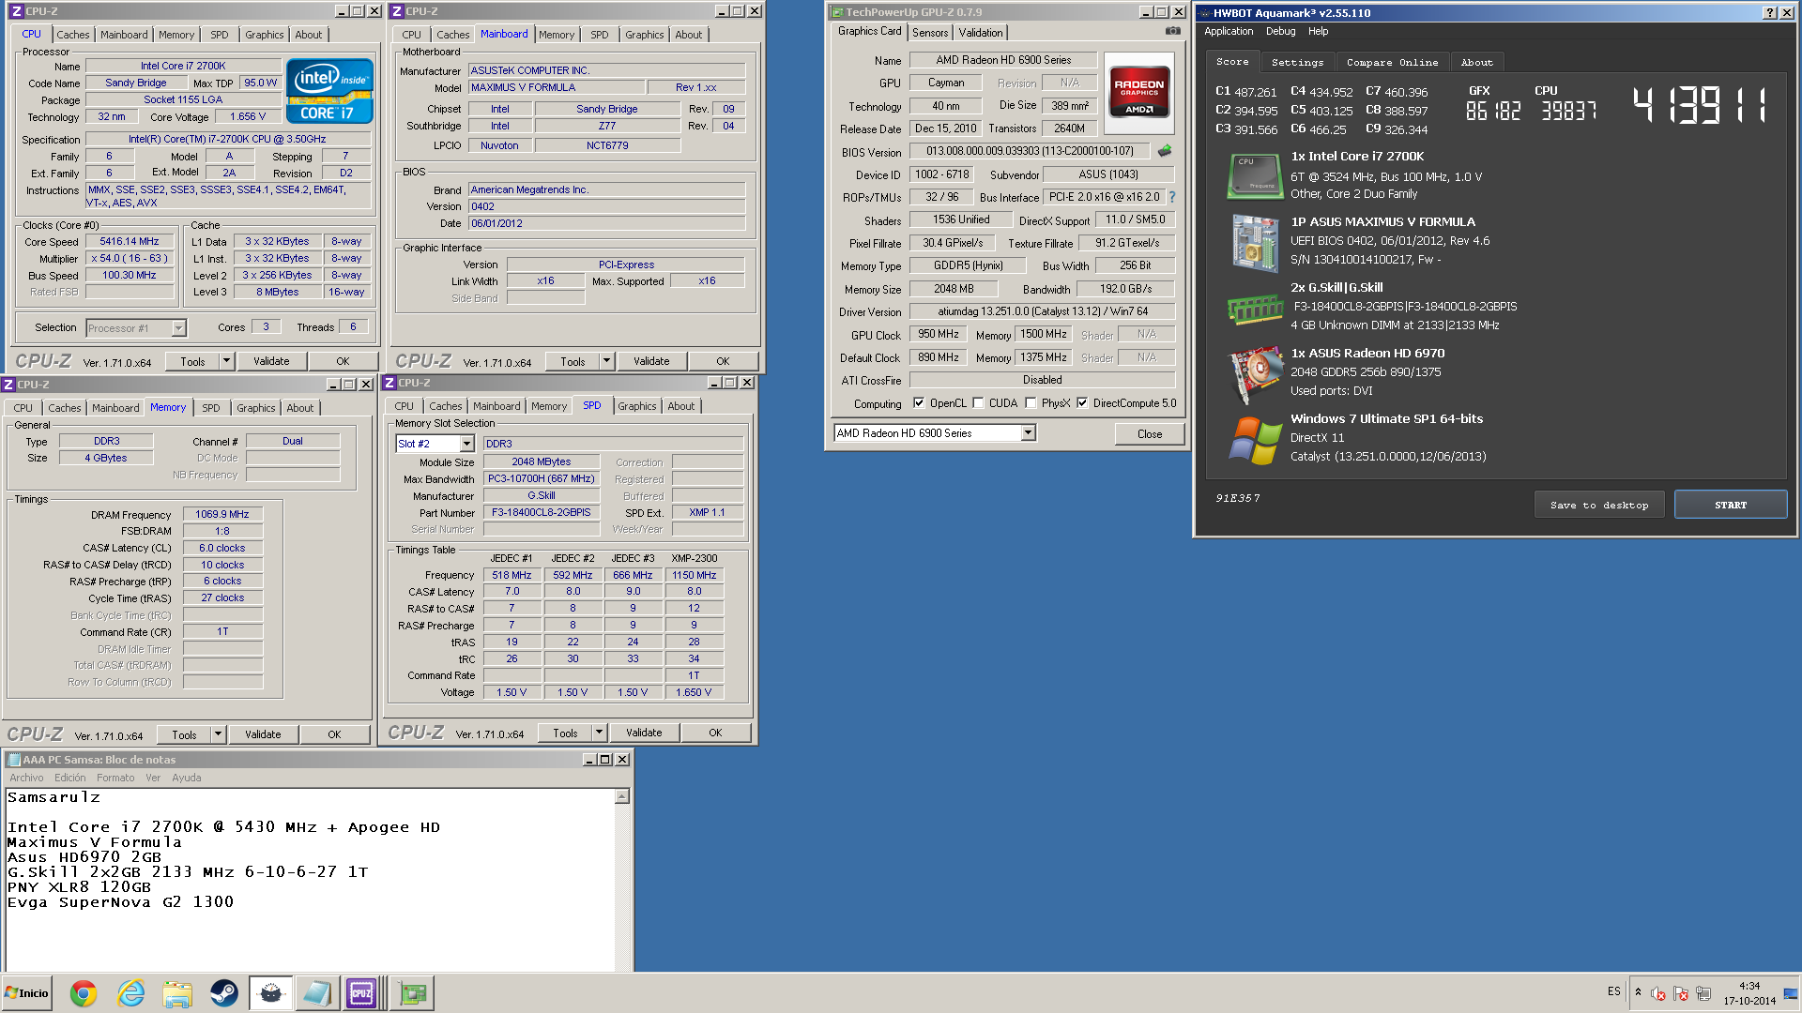
Task: Open Windows Explorer folder from taskbar
Action: (176, 993)
